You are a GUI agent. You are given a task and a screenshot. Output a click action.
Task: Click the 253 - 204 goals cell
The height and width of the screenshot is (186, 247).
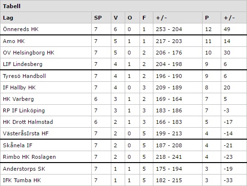tap(169, 29)
